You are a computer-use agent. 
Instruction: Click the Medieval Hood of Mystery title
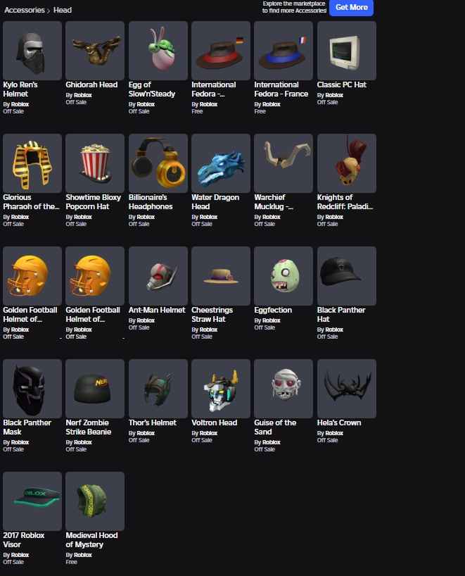coord(91,540)
